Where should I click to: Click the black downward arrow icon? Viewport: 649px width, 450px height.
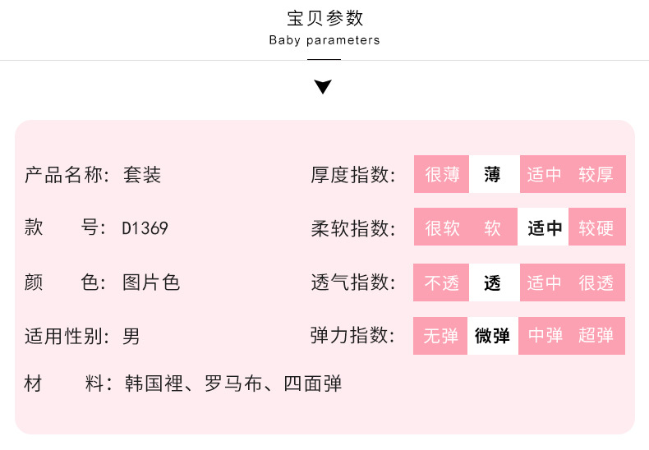point(324,87)
